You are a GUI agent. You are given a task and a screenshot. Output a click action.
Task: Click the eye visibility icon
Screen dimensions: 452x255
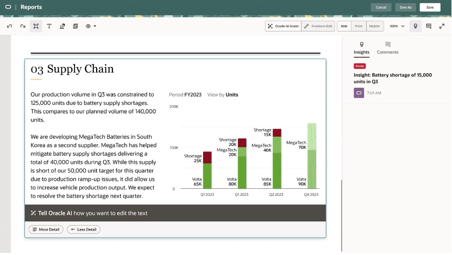point(88,26)
